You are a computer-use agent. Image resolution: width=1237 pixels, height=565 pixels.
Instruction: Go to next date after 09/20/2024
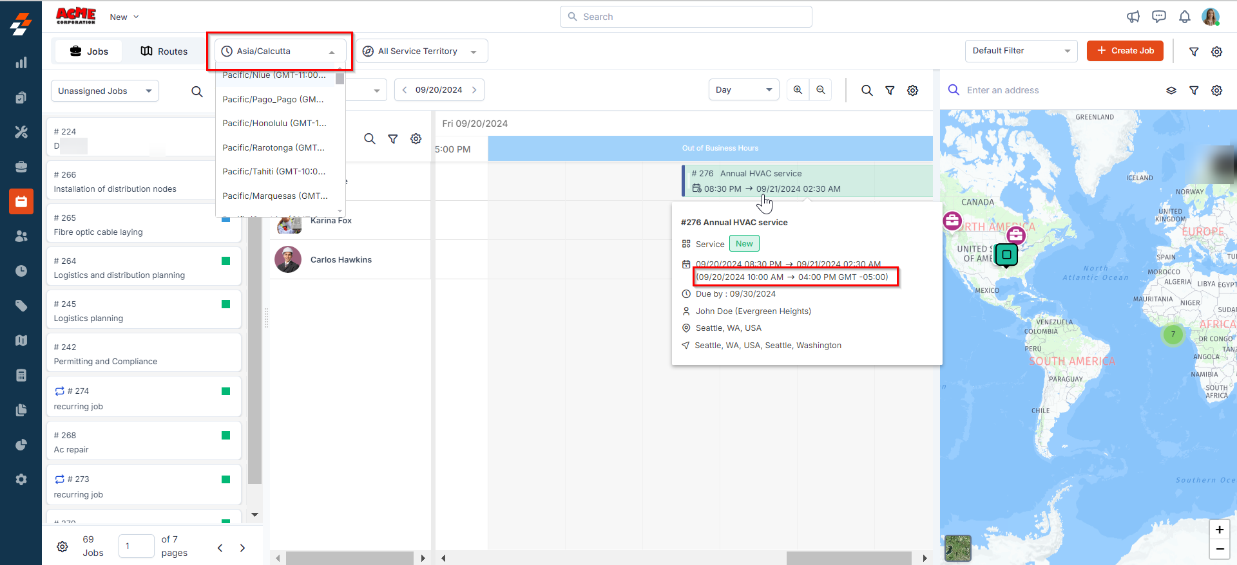coord(474,90)
